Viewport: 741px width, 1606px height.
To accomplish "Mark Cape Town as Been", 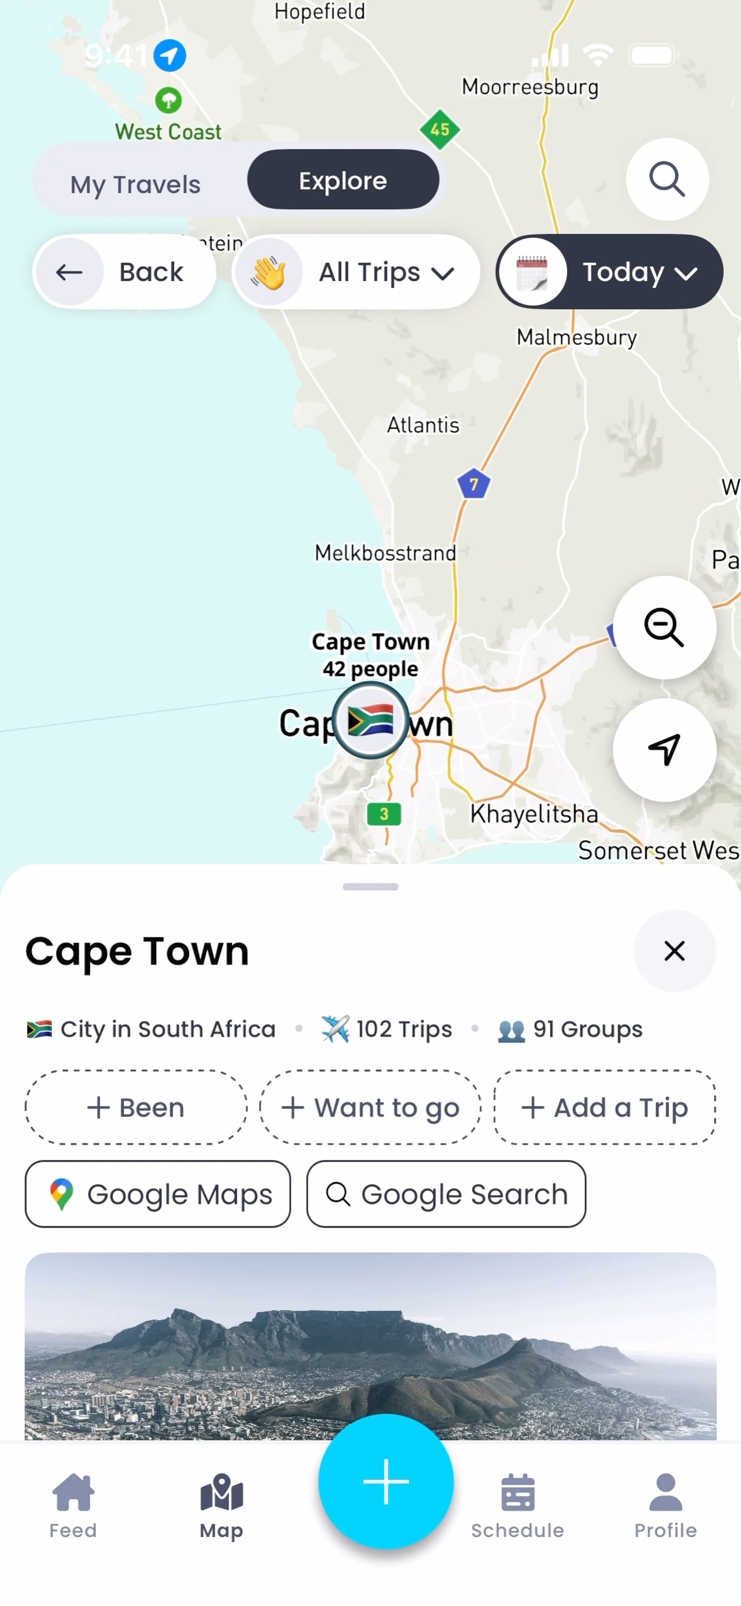I will tap(136, 1108).
